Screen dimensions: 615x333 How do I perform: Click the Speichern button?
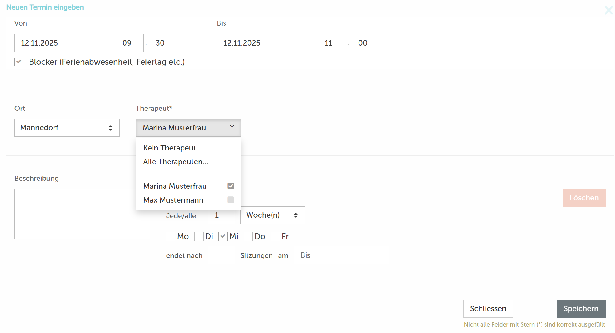581,309
